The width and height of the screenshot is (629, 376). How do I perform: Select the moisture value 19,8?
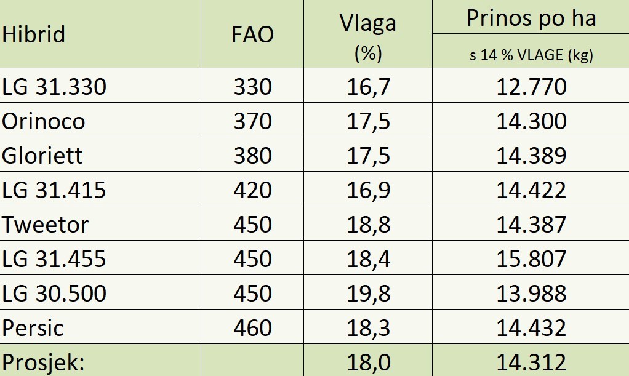(369, 294)
